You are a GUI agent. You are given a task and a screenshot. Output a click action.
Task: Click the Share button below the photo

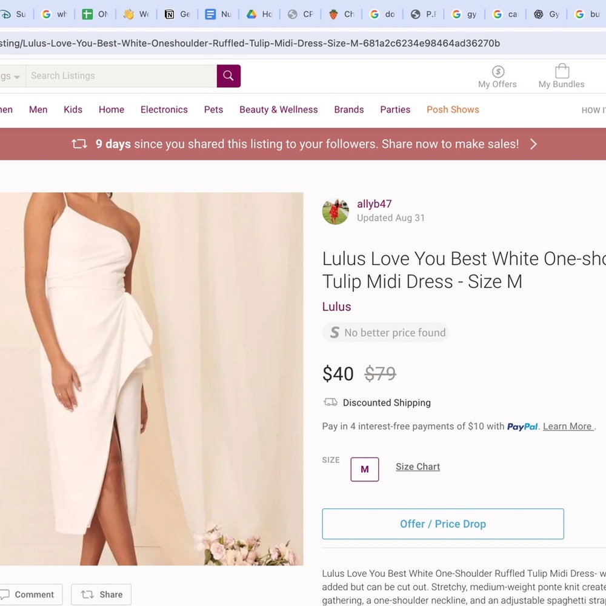[x=101, y=594]
